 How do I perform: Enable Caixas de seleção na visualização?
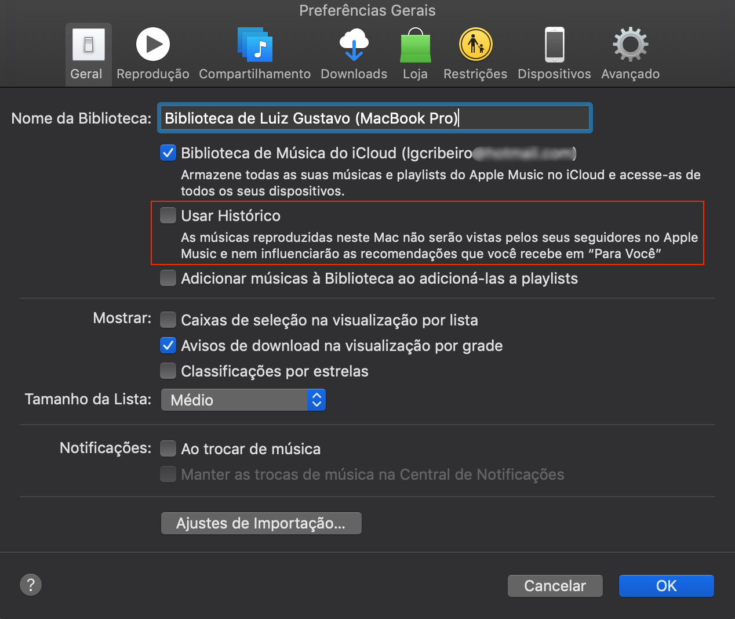tap(168, 320)
